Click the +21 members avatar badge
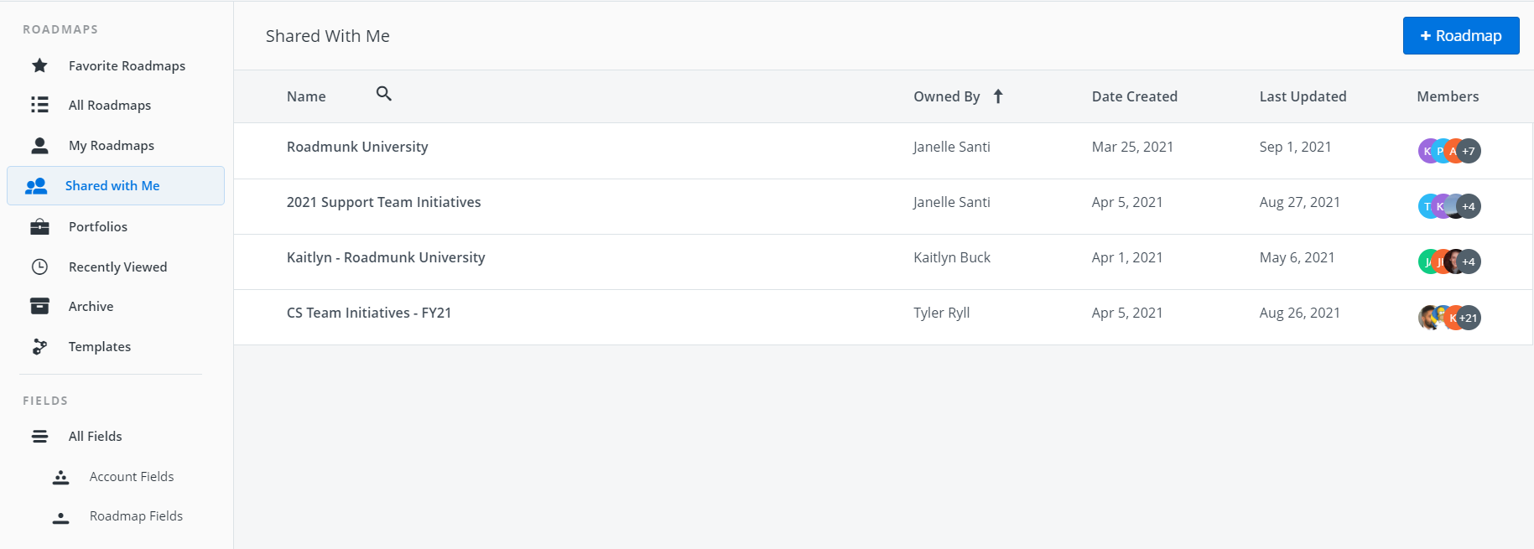1534x549 pixels. pos(1468,318)
